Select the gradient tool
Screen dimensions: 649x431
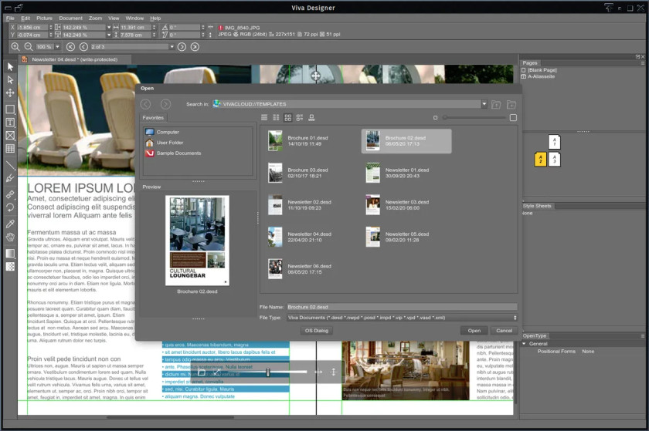point(10,254)
